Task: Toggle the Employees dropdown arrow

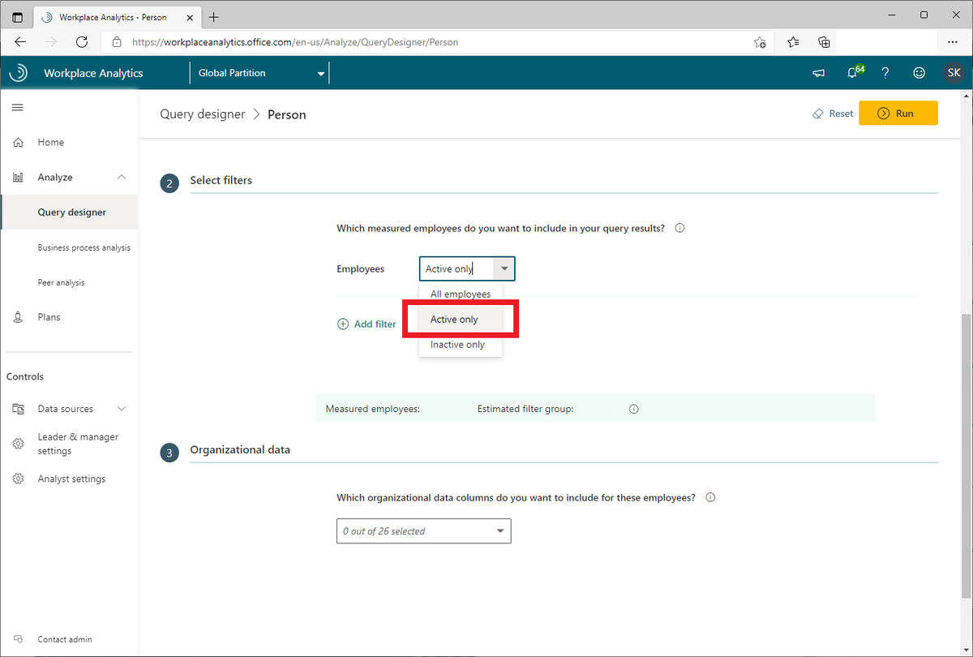Action: pyautogui.click(x=504, y=268)
